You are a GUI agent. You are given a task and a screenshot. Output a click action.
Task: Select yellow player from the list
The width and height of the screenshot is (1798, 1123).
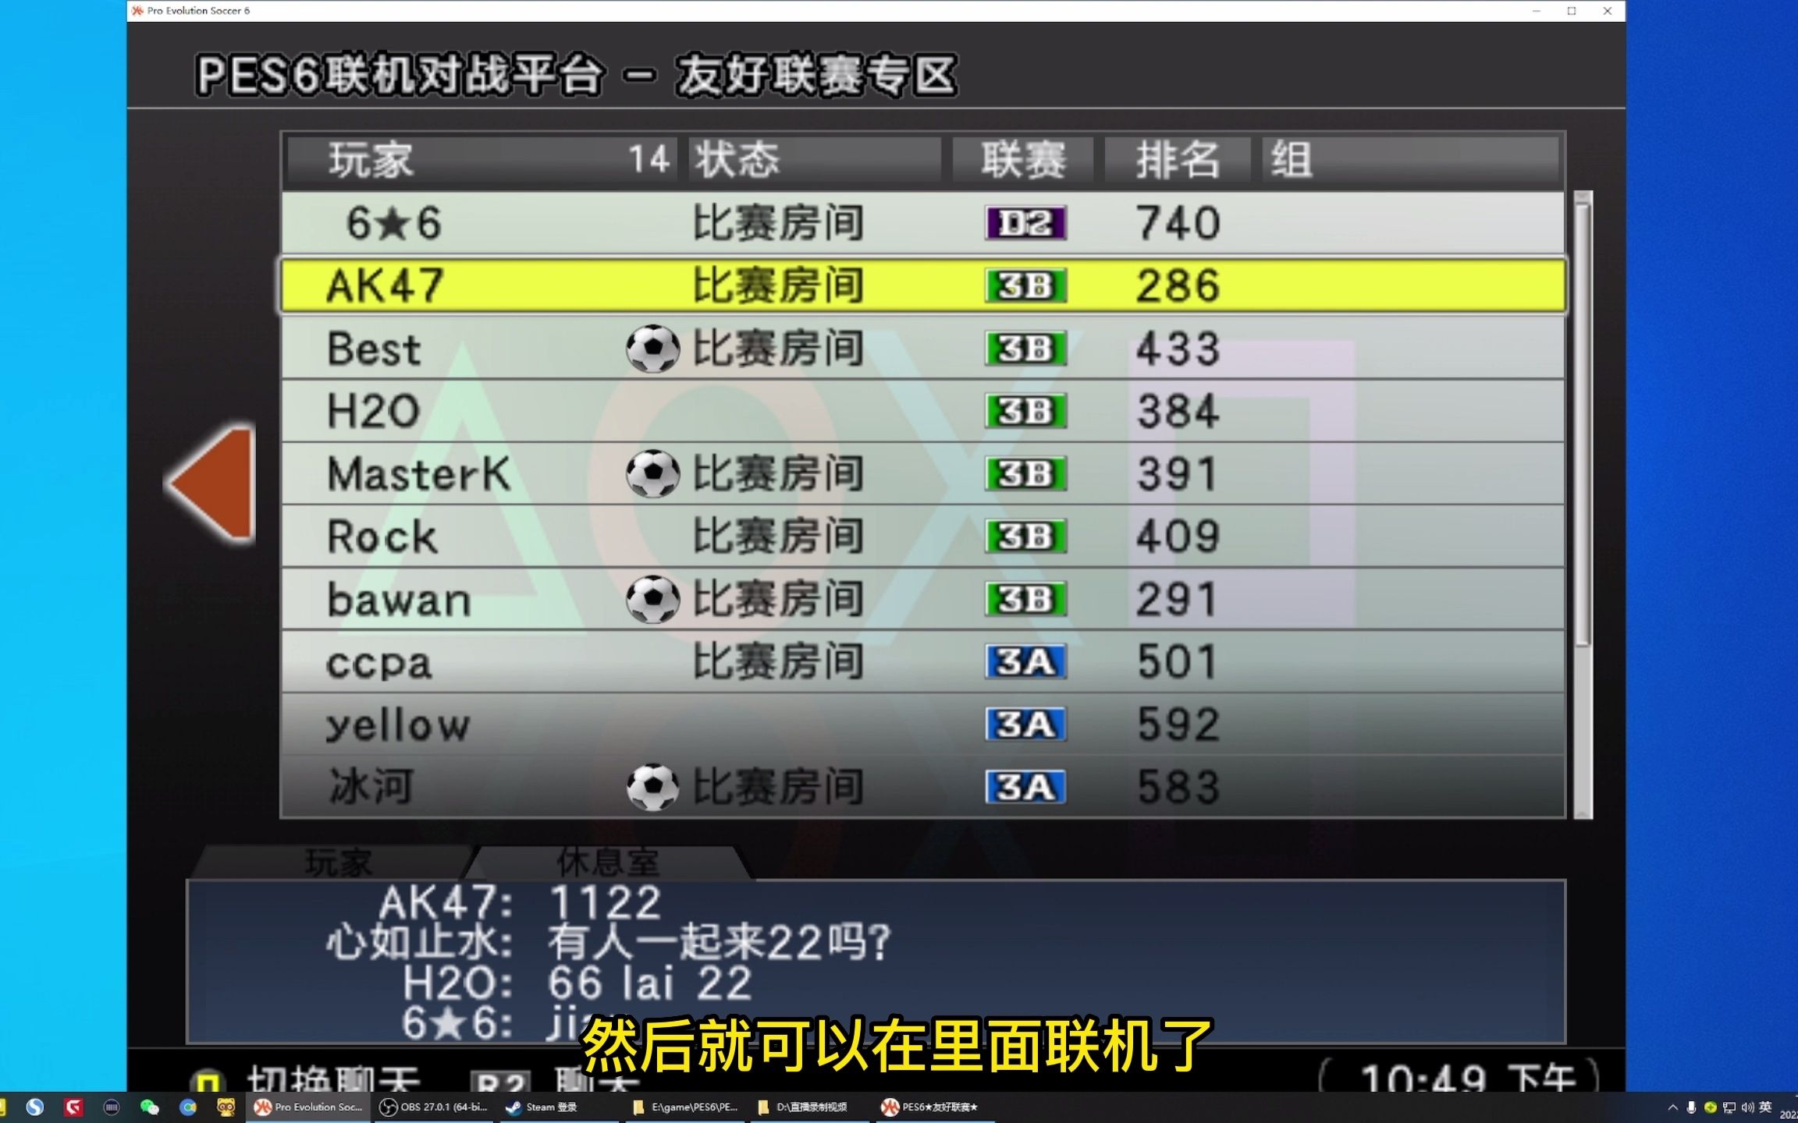pos(396,722)
